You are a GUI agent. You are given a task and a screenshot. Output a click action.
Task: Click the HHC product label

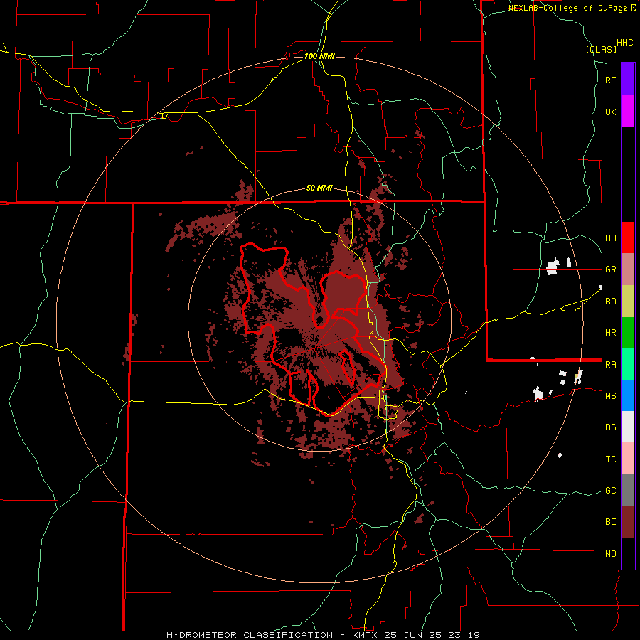[624, 43]
